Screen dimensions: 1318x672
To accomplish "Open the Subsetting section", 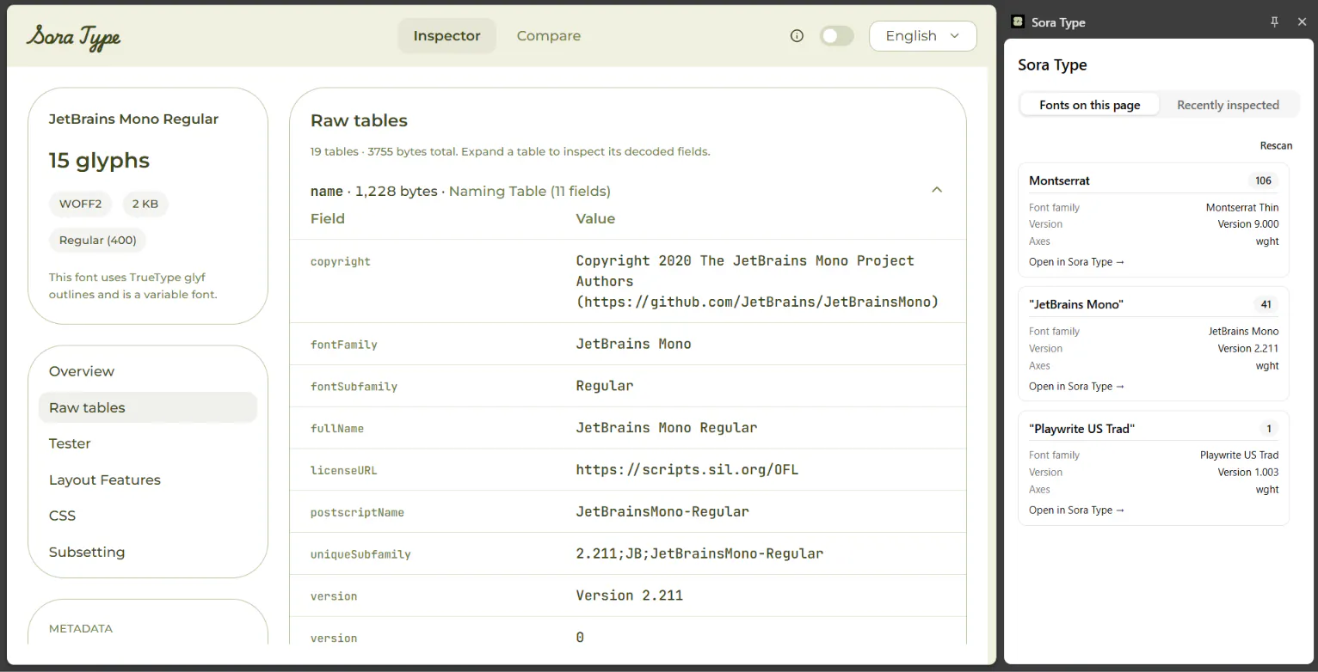I will [148, 552].
